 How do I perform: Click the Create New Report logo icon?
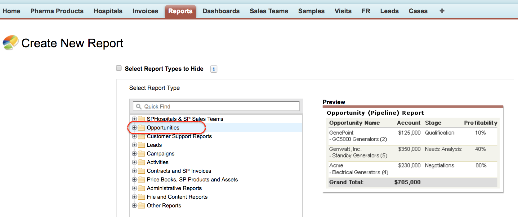(x=11, y=43)
